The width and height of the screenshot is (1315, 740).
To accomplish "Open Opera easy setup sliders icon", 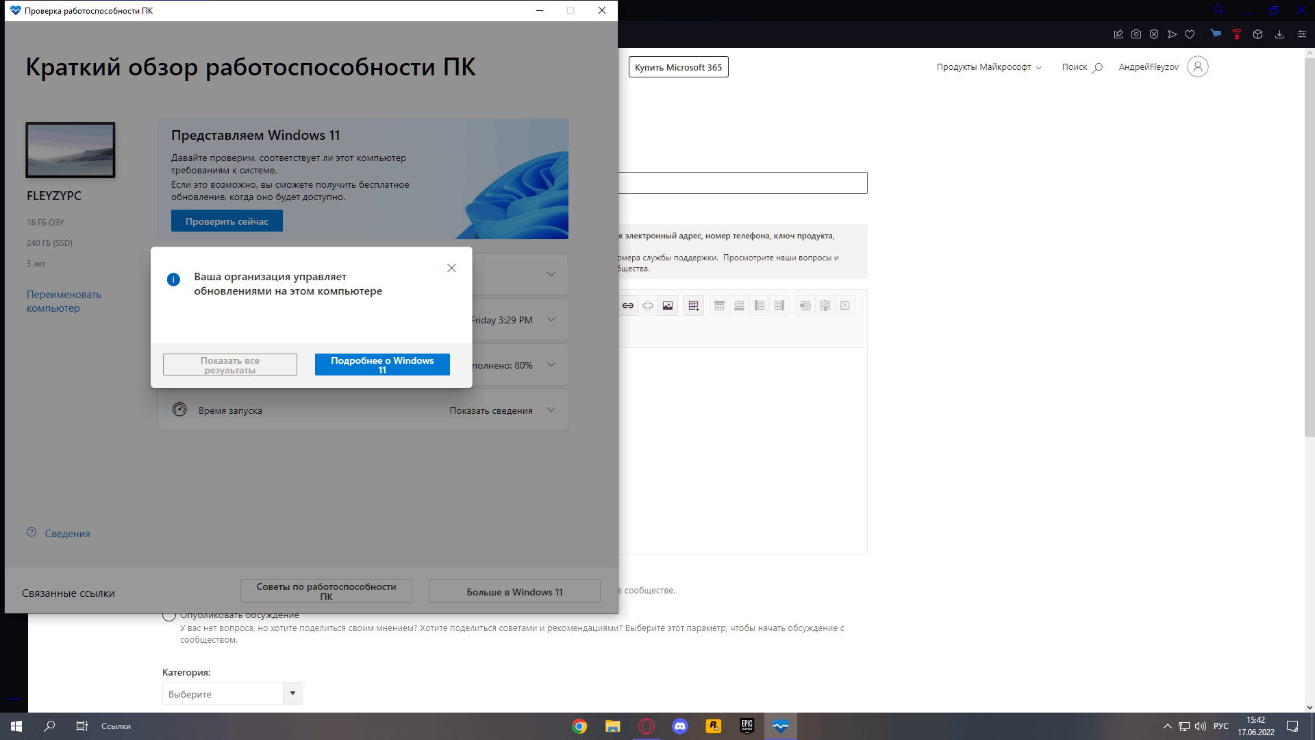I will (x=1302, y=34).
